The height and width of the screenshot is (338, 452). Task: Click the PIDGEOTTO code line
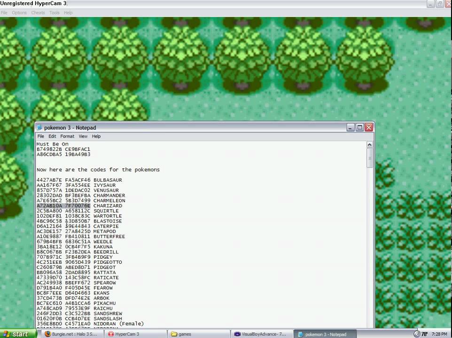[79, 262]
